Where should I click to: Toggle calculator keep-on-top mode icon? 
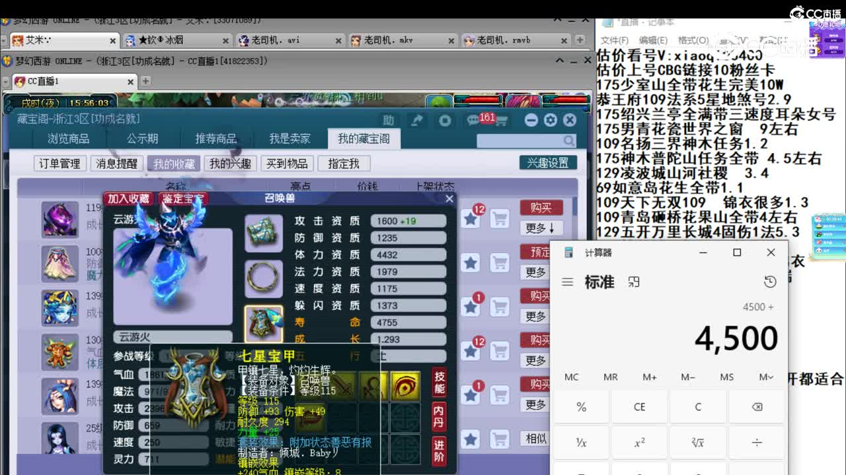point(634,282)
